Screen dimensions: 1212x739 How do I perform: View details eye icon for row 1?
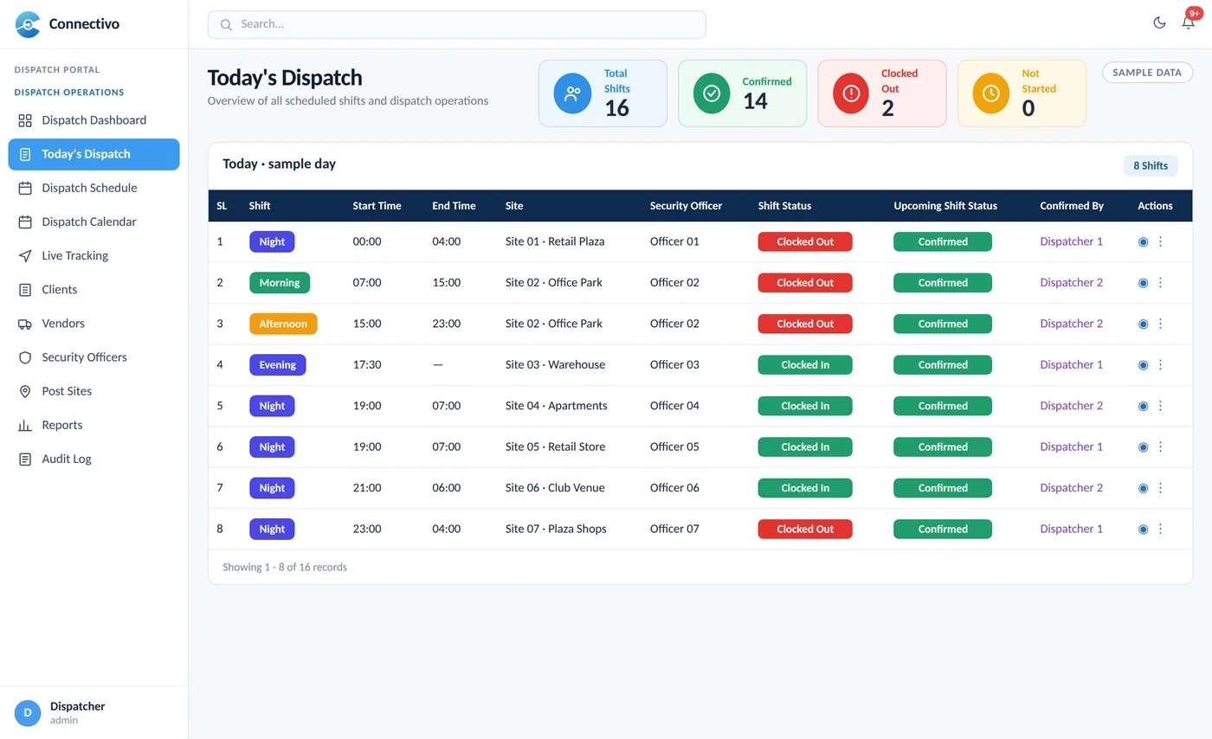point(1143,242)
